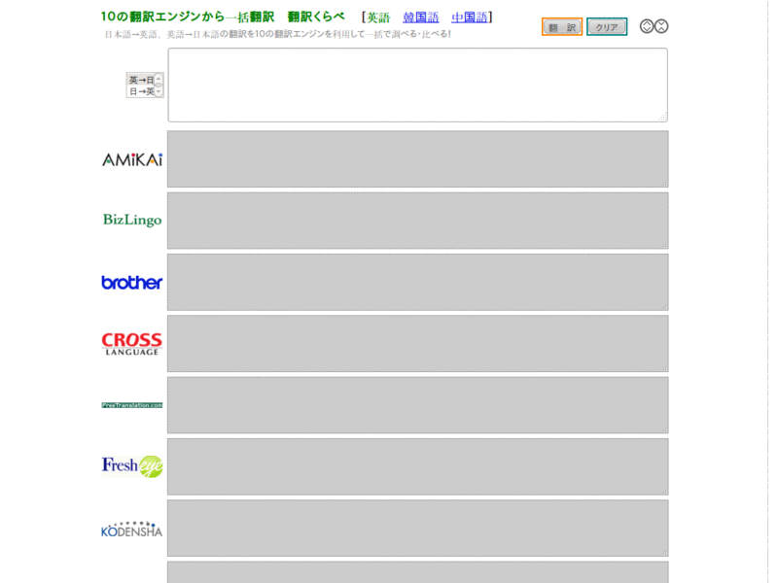778x583 pixels.
Task: Click the source text box resize grip
Action: click(x=662, y=117)
